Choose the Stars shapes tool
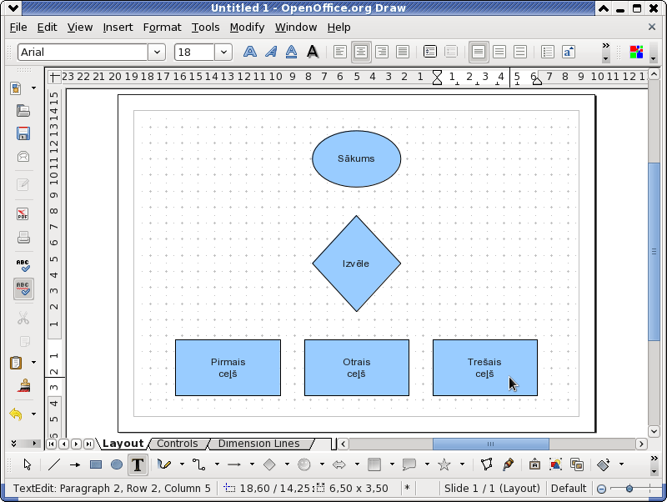 [x=444, y=464]
